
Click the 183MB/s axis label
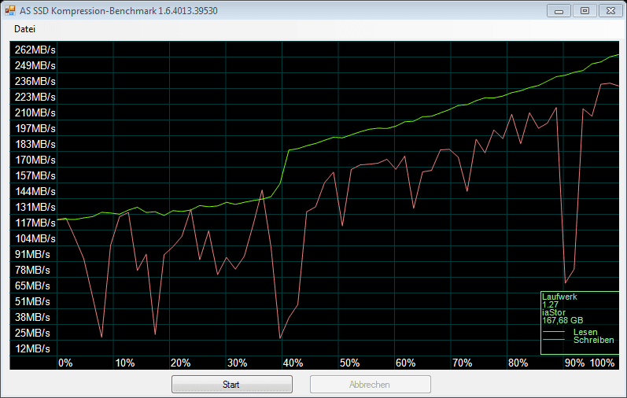point(35,145)
